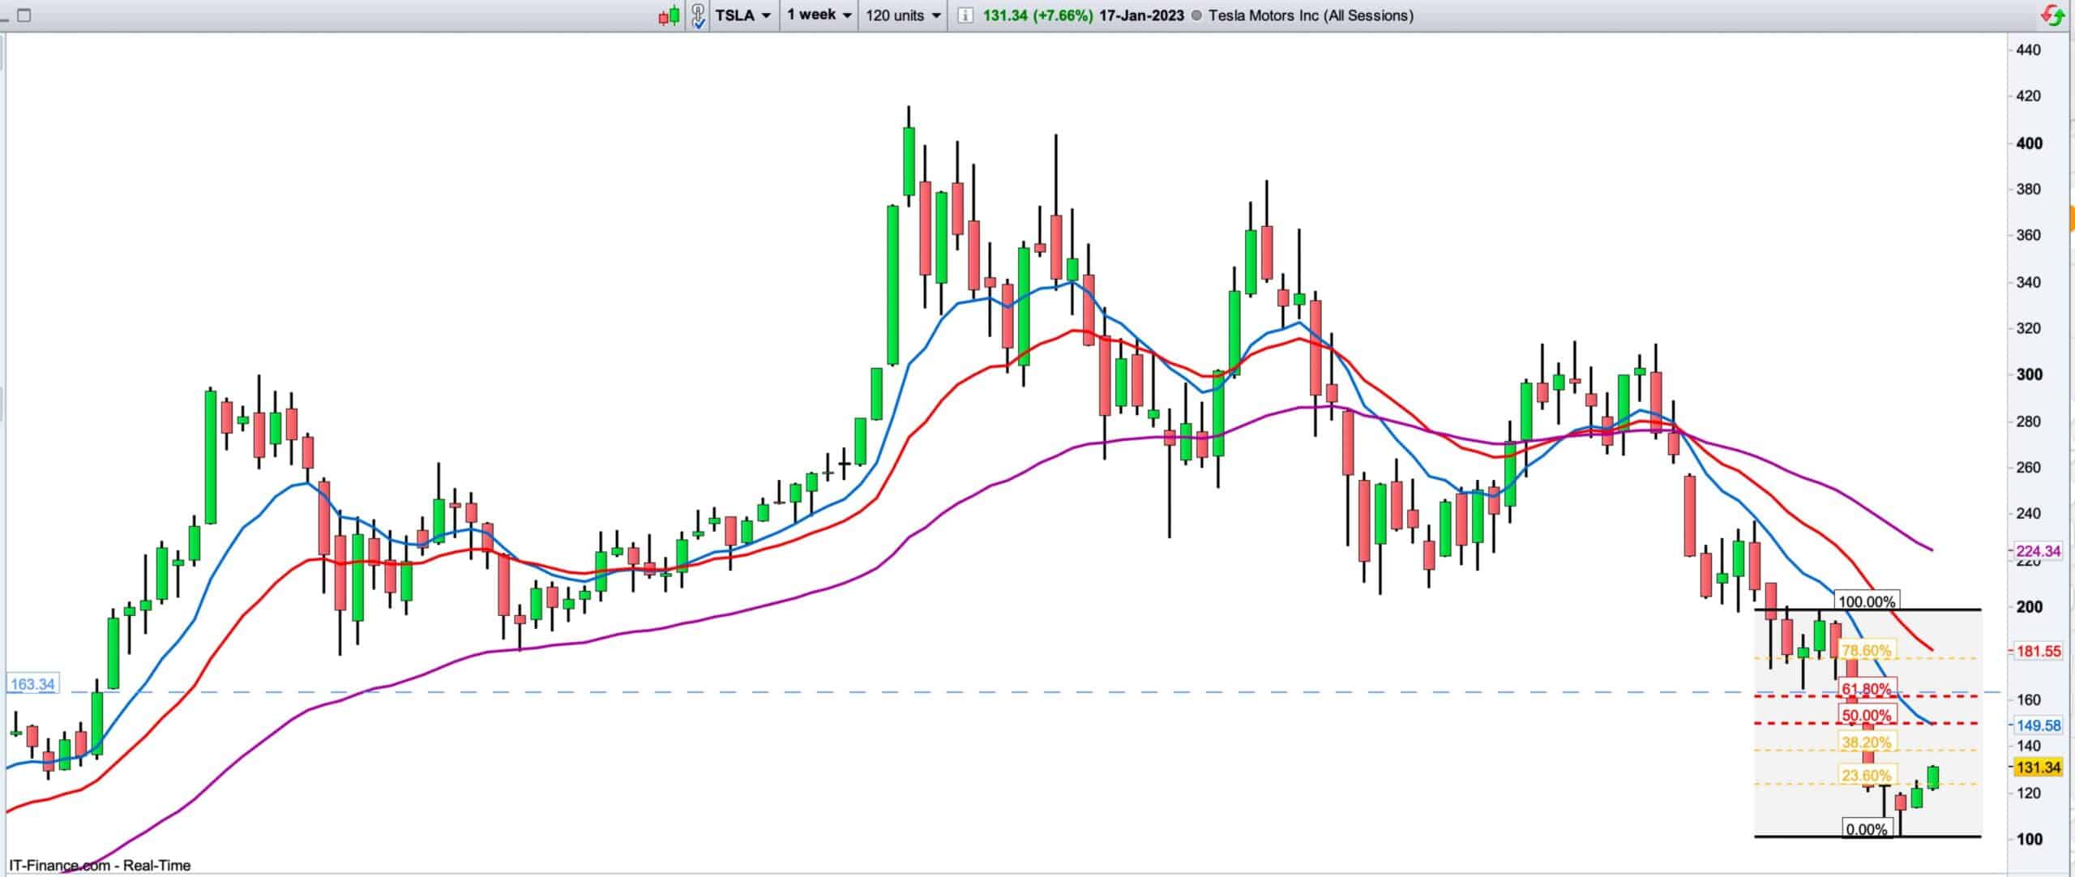Viewport: 2075px width, 877px height.
Task: Click the instrument info icon
Action: point(965,15)
